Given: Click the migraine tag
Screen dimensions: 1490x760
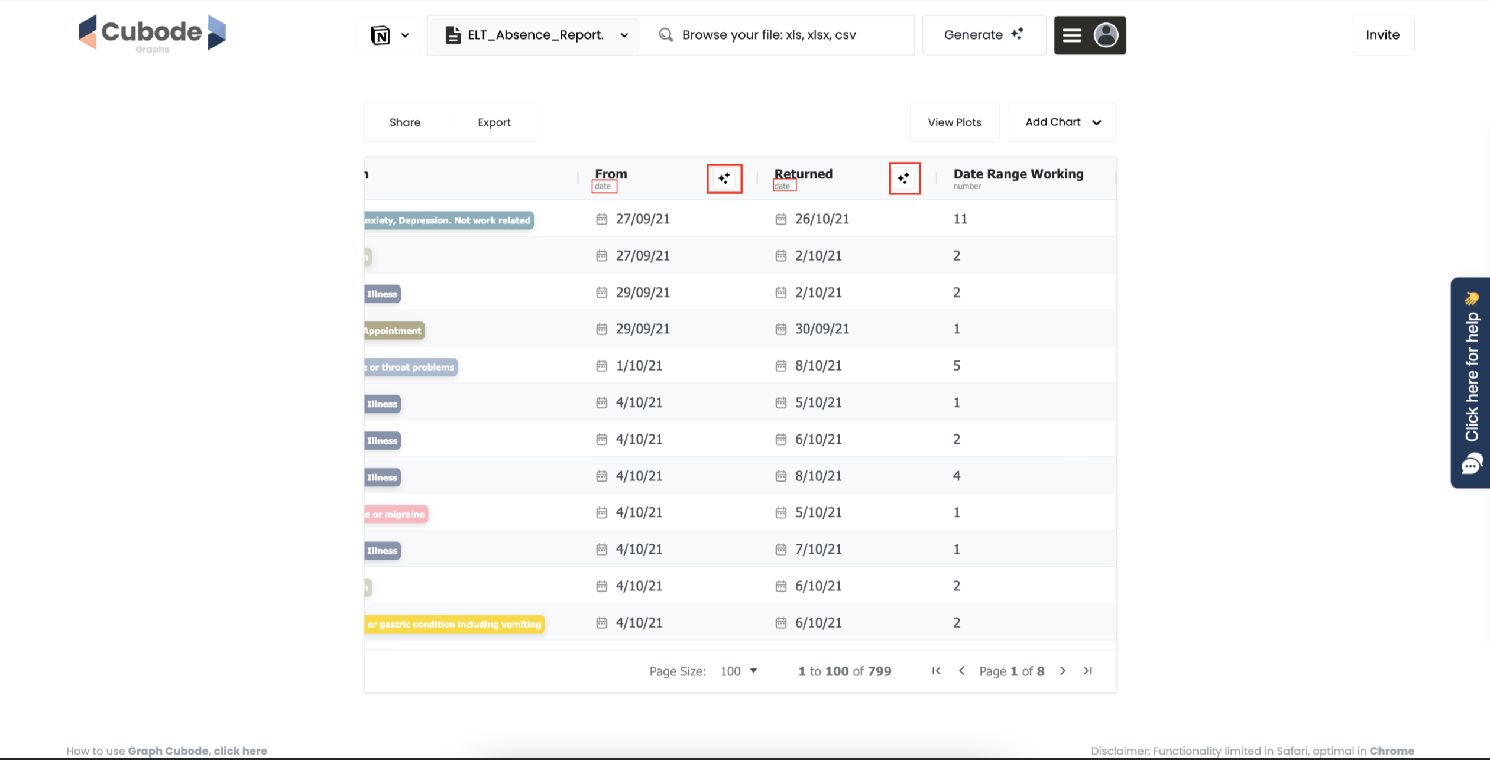Looking at the screenshot, I should pos(396,514).
